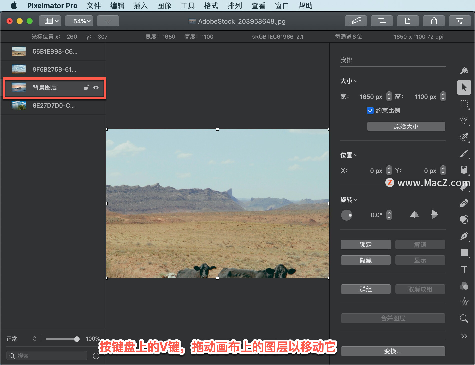Click the 锁定 button
475x365 pixels.
pos(366,245)
